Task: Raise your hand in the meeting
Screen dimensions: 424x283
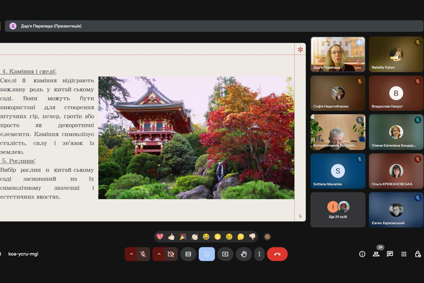Action: 244,254
